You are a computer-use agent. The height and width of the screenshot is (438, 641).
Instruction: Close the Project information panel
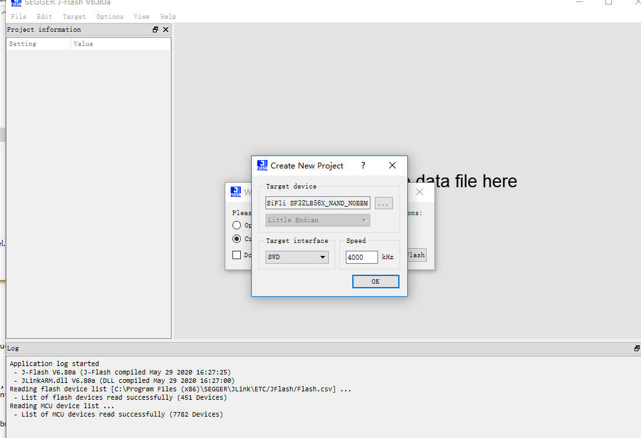pos(166,29)
